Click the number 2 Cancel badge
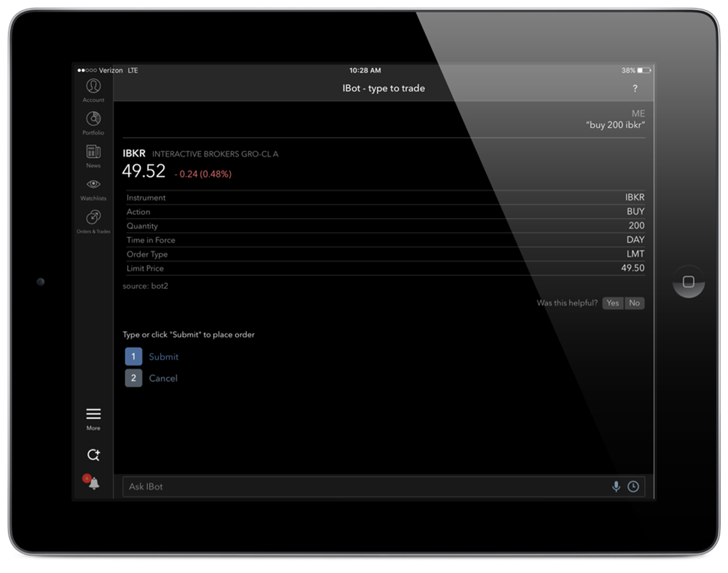728x573 pixels. (x=133, y=378)
